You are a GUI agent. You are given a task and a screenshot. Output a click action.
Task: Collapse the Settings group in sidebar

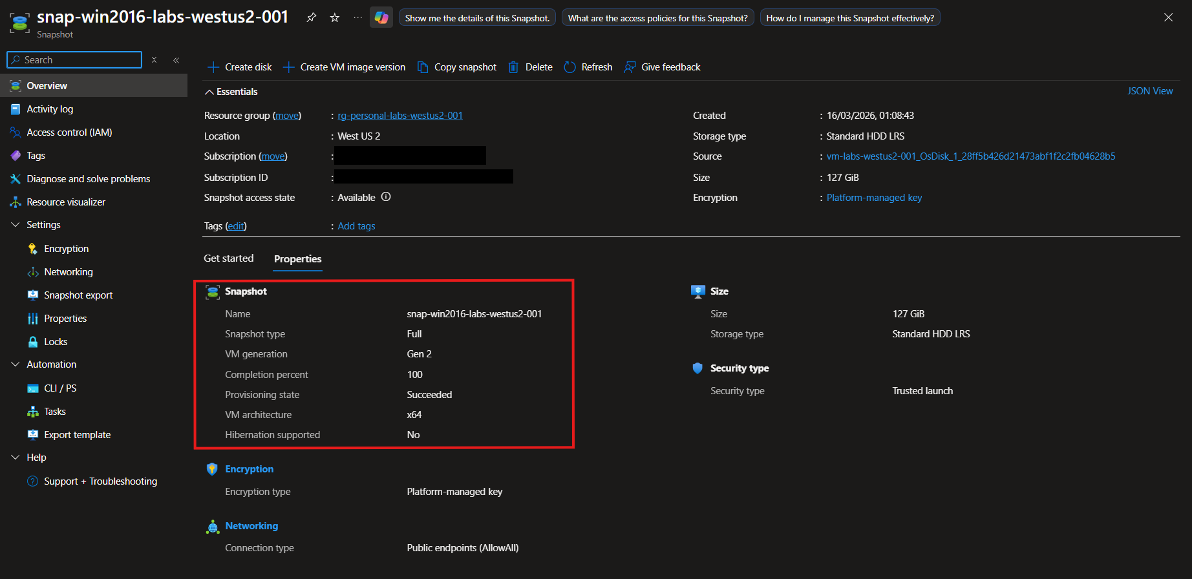tap(16, 225)
